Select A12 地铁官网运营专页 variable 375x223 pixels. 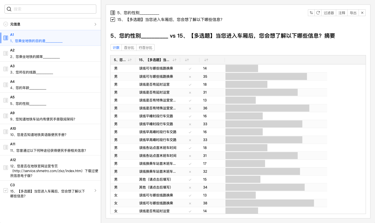coord(50,168)
